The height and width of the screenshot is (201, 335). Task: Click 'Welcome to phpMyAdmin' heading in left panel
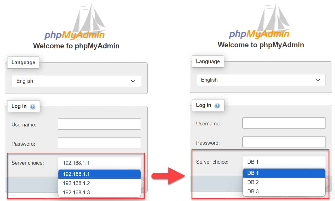(x=76, y=46)
